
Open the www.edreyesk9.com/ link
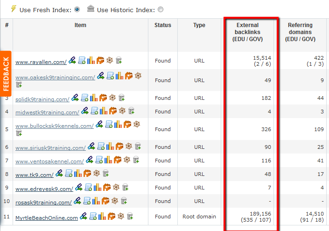(44, 189)
